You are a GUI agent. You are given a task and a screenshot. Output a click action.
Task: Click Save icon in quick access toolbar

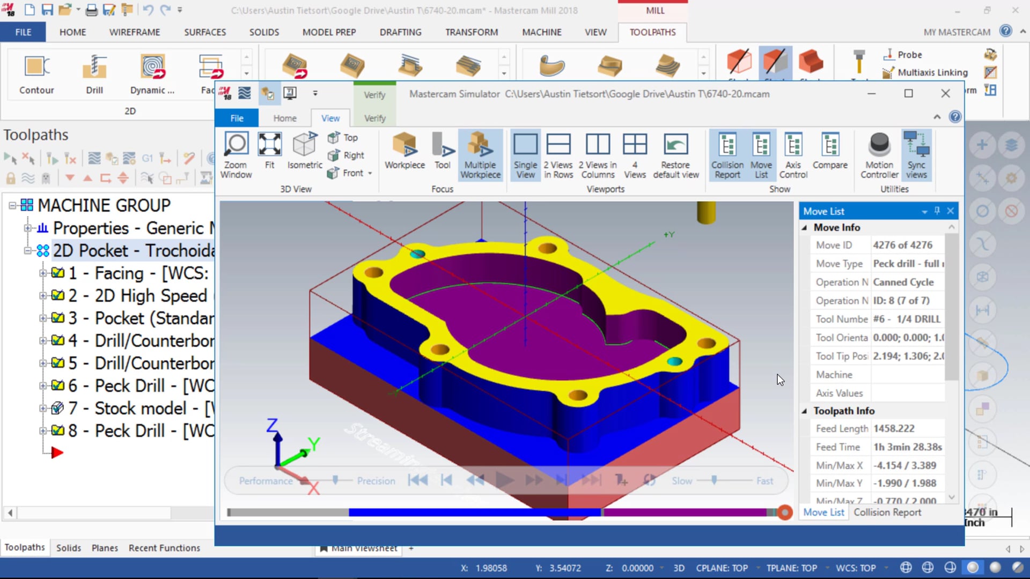[x=47, y=10]
